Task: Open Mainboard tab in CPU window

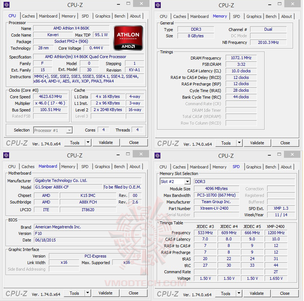Action: (x=48, y=16)
